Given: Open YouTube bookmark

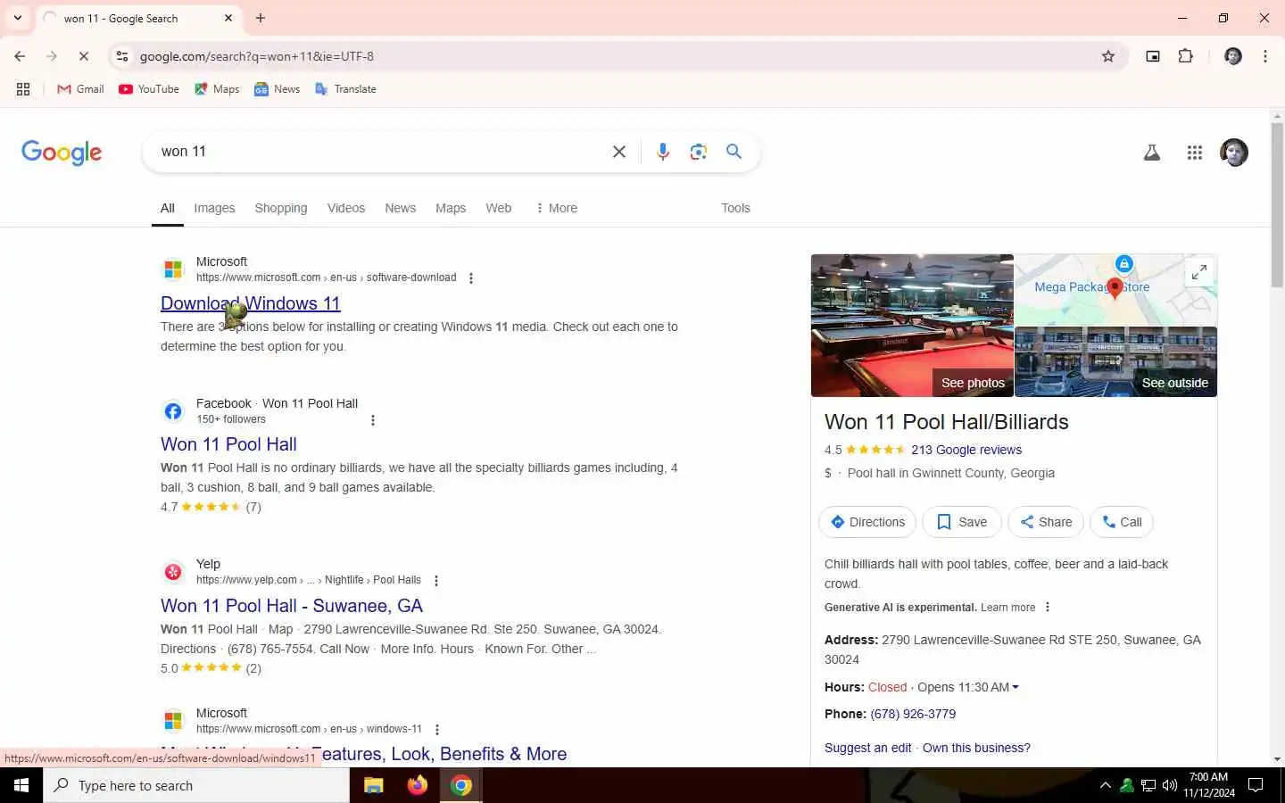Looking at the screenshot, I should click(x=149, y=89).
